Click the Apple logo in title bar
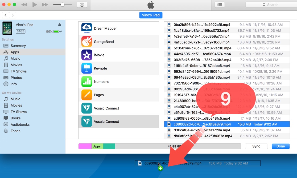This screenshot has height=178, width=297. click(151, 5)
